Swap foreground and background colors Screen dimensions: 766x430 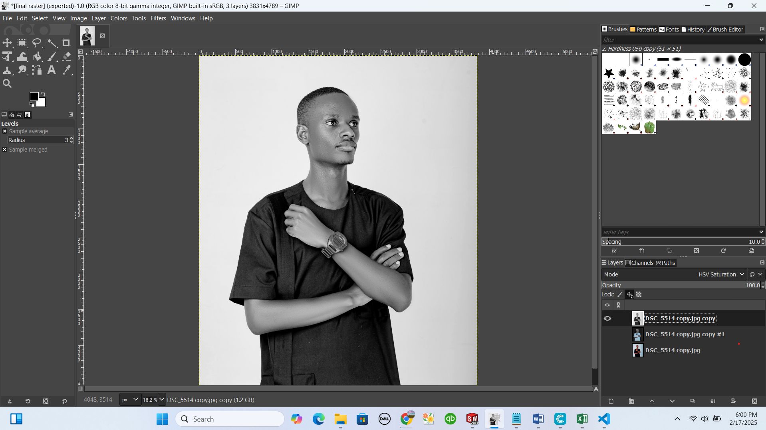pos(43,94)
